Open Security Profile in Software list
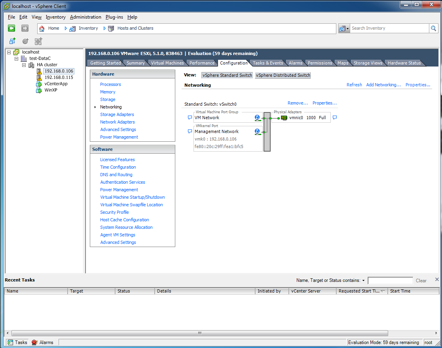The image size is (442, 348). click(x=114, y=212)
